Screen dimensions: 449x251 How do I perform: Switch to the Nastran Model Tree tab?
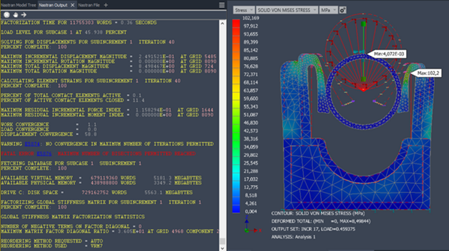pyautogui.click(x=18, y=5)
